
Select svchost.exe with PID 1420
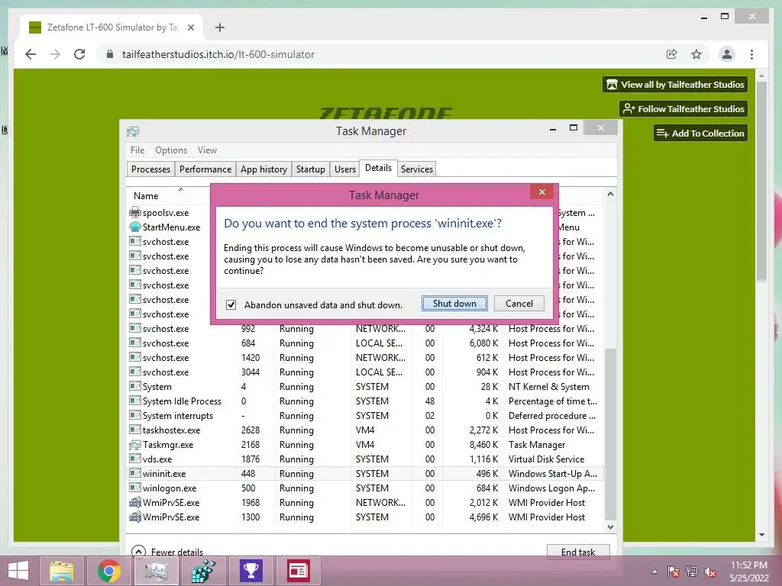coord(364,358)
